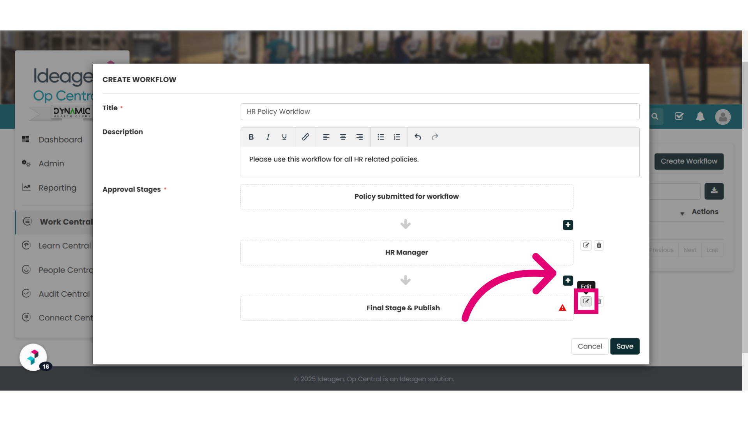Select the HR Manager stage box
Screen dimensions: 748x421
[407, 253]
